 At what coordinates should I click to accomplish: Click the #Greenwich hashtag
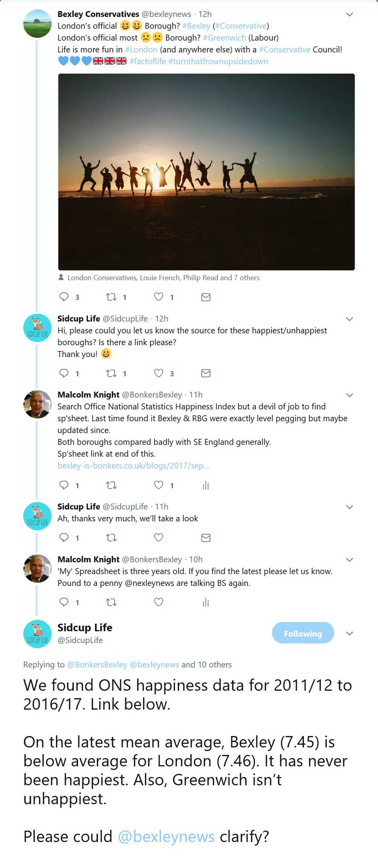coord(224,38)
